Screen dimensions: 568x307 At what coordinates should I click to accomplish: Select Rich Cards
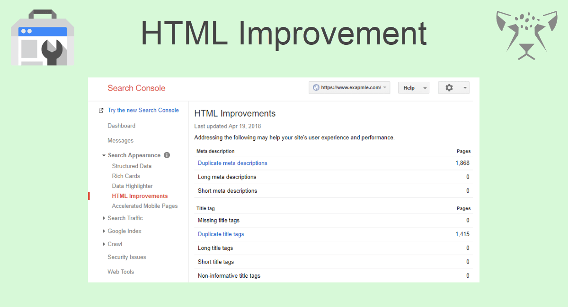point(126,176)
